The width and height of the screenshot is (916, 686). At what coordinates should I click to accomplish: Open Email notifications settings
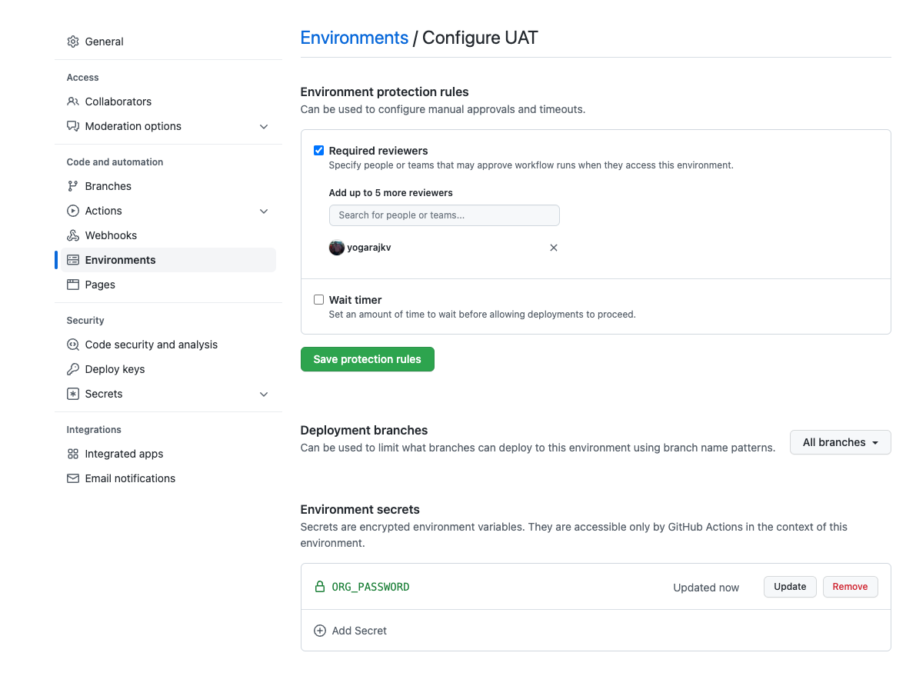[130, 478]
